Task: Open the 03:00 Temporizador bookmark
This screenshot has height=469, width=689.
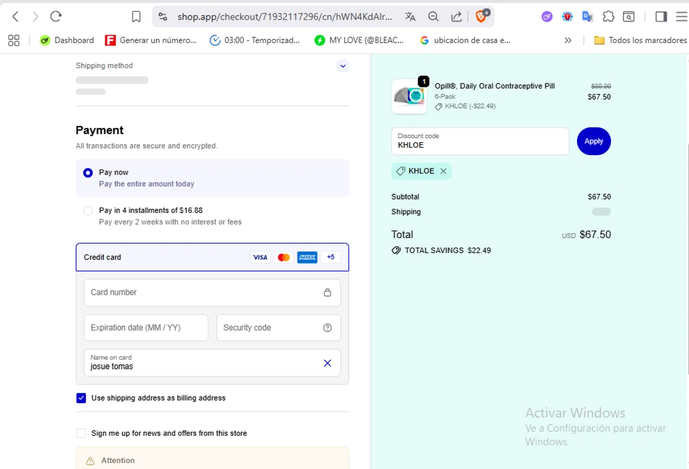Action: [254, 40]
